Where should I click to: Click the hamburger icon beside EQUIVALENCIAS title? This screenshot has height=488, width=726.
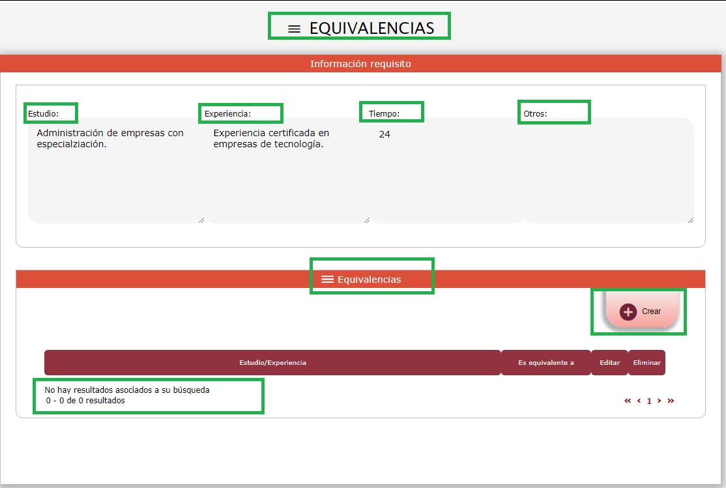pos(295,29)
